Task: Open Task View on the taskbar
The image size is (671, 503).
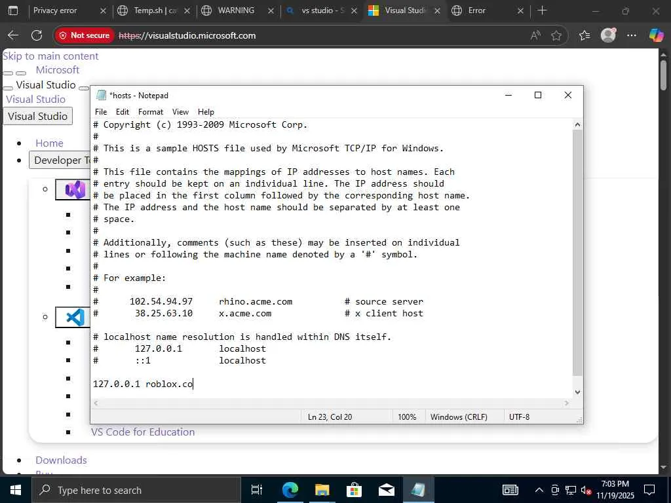Action: tap(257, 490)
